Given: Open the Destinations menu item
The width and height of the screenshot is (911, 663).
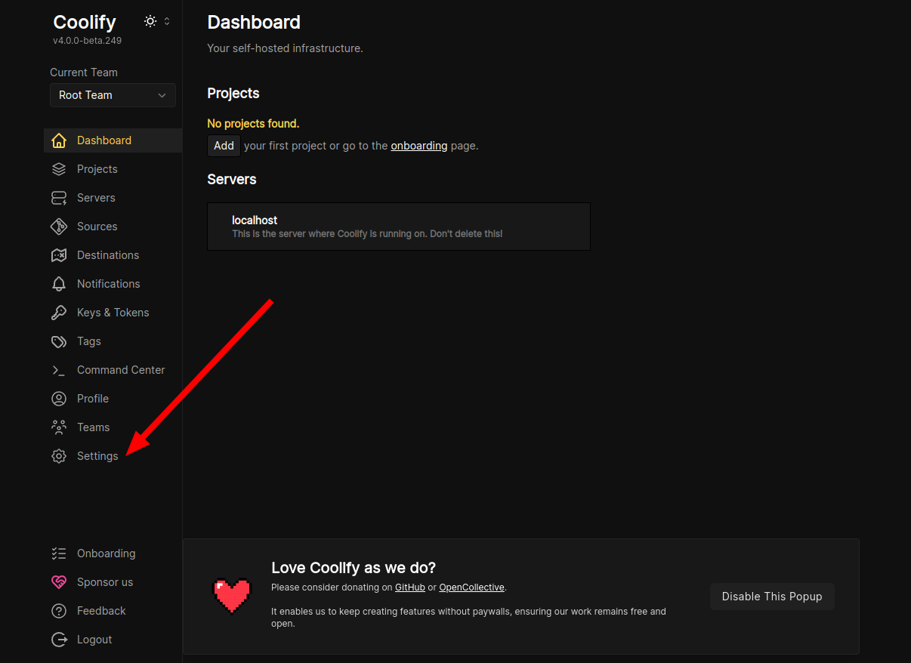Looking at the screenshot, I should coord(113,255).
